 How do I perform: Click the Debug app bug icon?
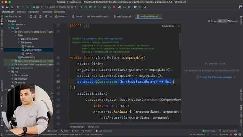click(95, 7)
